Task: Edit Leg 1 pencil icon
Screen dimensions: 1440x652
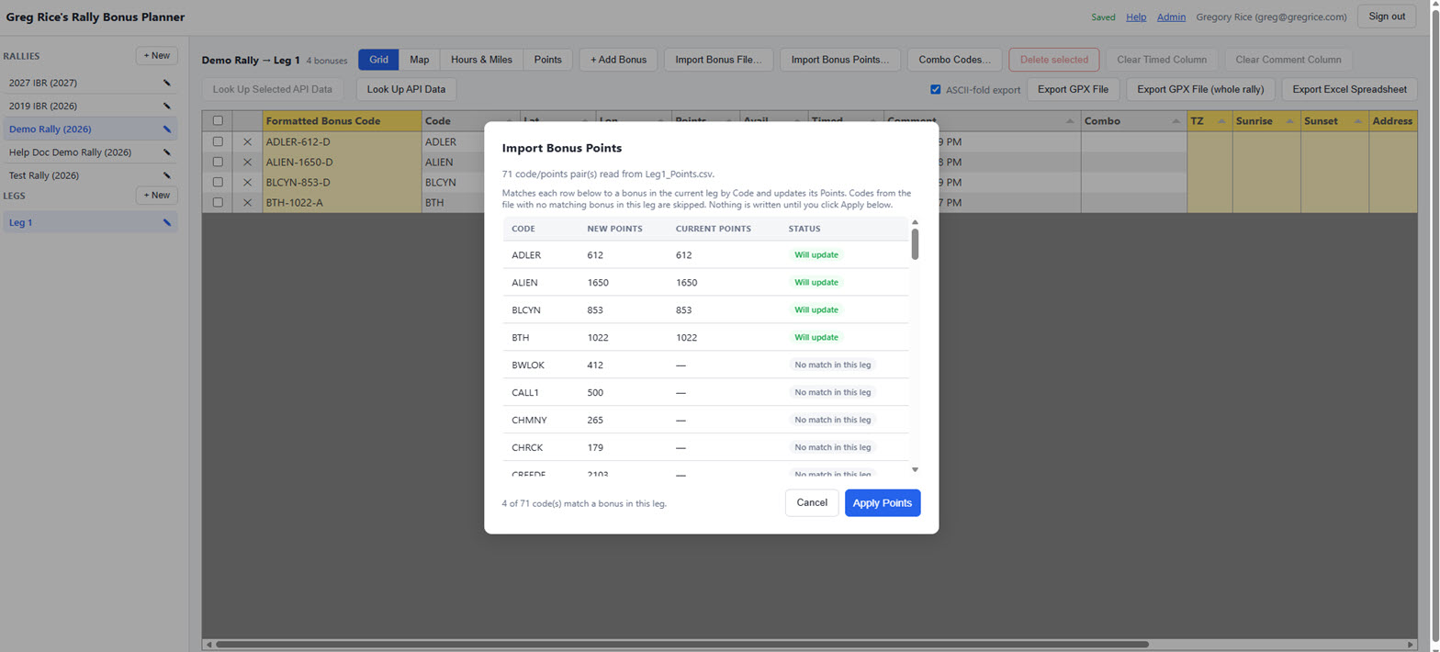Action: click(167, 222)
